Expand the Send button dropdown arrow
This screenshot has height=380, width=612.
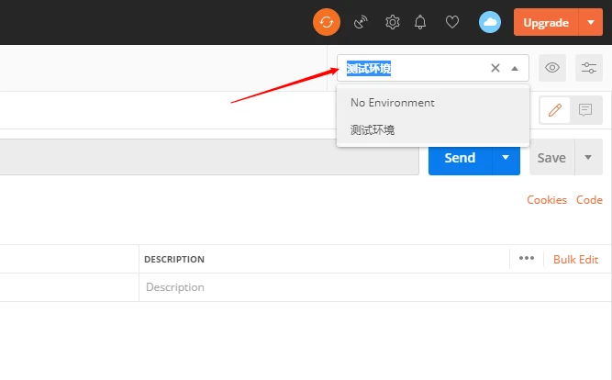(x=506, y=157)
